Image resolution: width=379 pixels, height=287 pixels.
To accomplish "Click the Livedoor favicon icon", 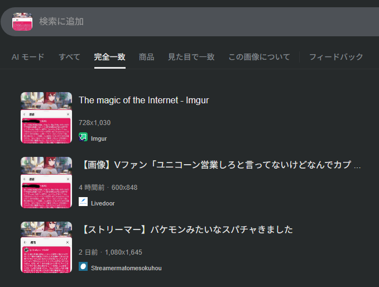I will (x=83, y=202).
